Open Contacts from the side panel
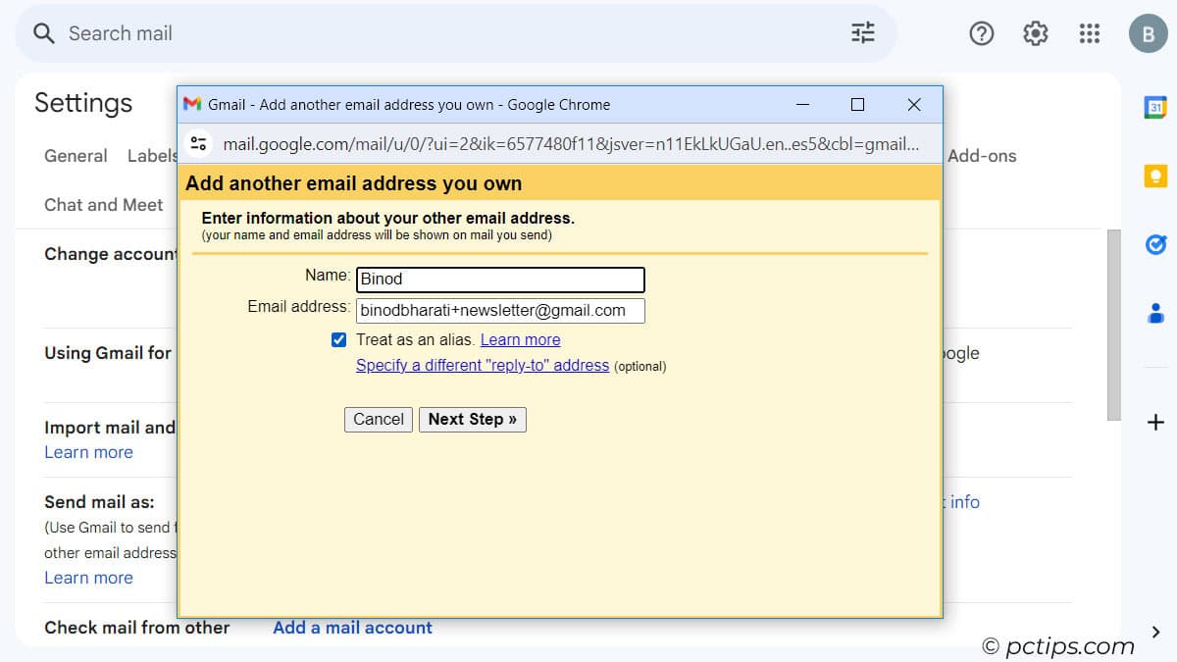Image resolution: width=1177 pixels, height=662 pixels. click(1155, 312)
